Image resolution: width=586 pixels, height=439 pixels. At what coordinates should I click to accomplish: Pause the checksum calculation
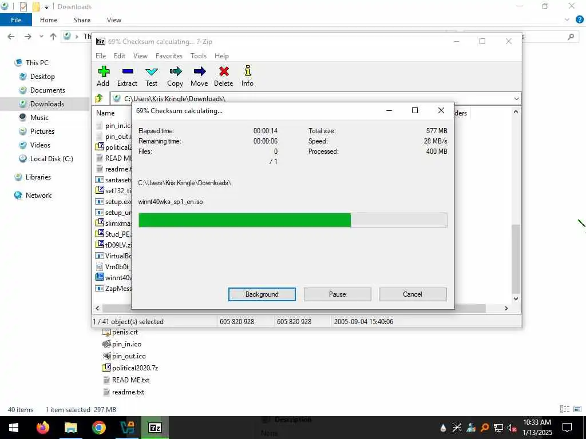338,294
